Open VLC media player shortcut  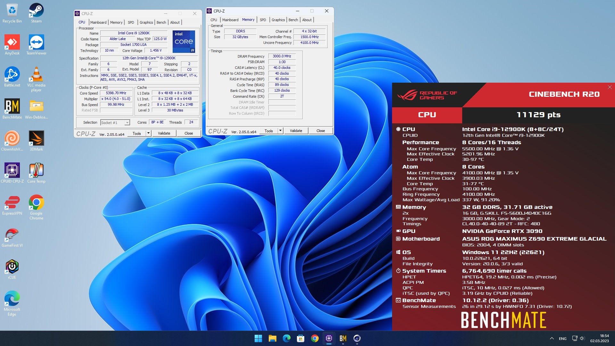36,79
